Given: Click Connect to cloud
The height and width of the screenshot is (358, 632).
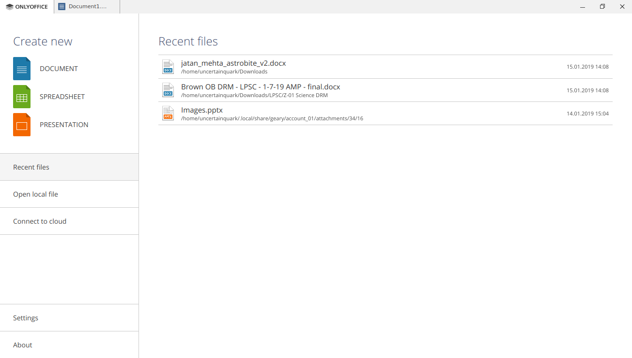Looking at the screenshot, I should (x=40, y=221).
